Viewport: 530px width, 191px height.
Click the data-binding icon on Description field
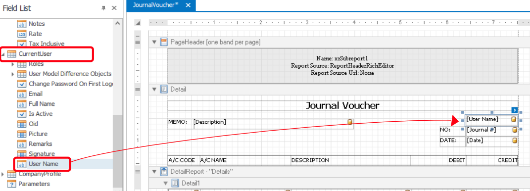(x=350, y=122)
